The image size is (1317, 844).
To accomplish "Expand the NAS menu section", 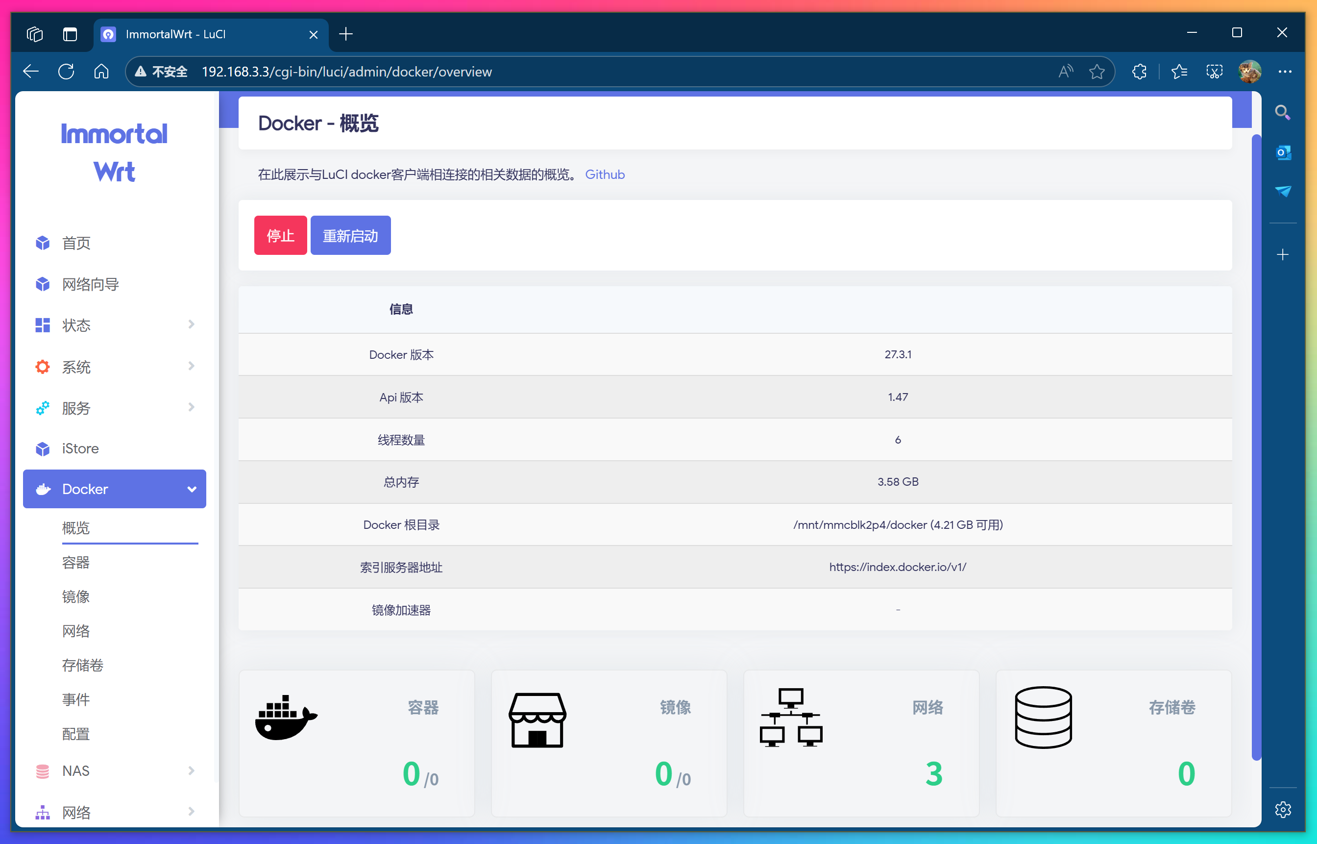I will coord(191,770).
